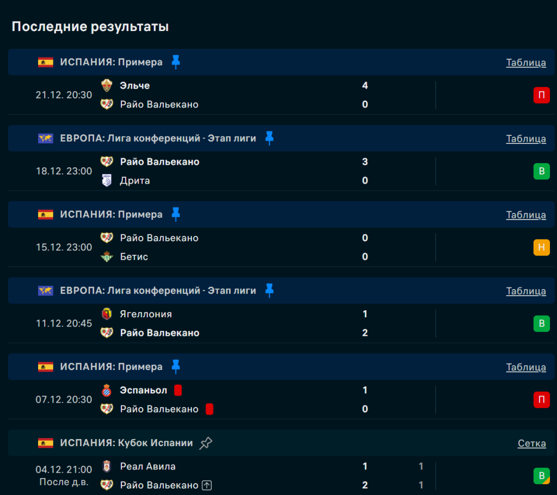Click the red П badge of the Эльче match
Screen dimensions: 557x495
tap(541, 96)
